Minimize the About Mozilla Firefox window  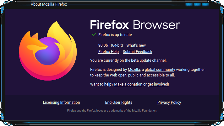point(189,5)
